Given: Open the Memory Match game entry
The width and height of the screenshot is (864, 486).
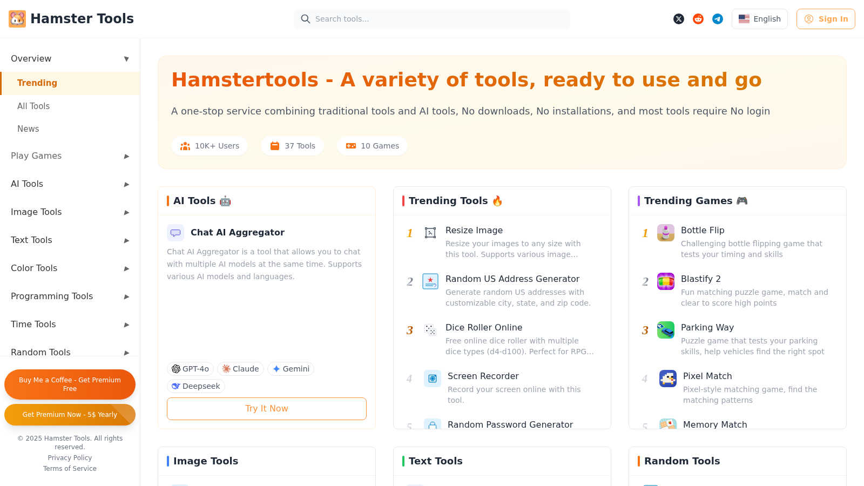Looking at the screenshot, I should 715,424.
